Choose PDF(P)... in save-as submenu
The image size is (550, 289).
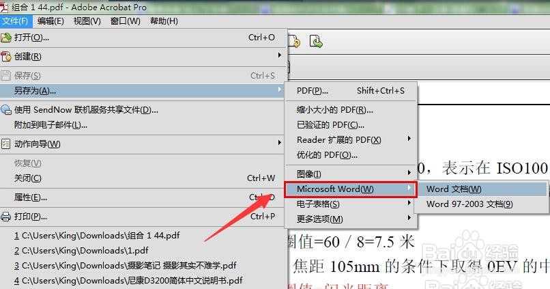(351, 91)
